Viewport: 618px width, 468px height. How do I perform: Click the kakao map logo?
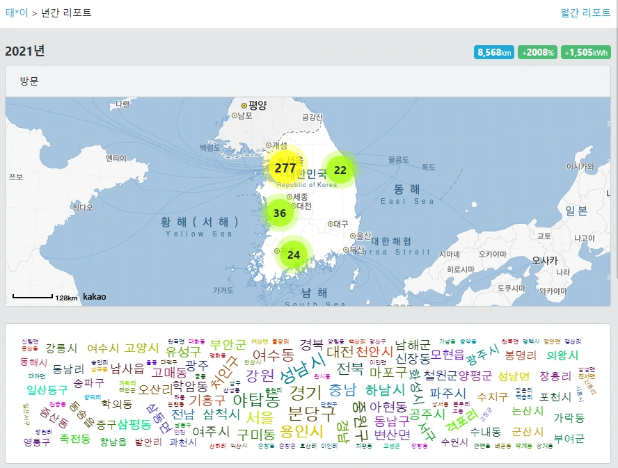(94, 297)
